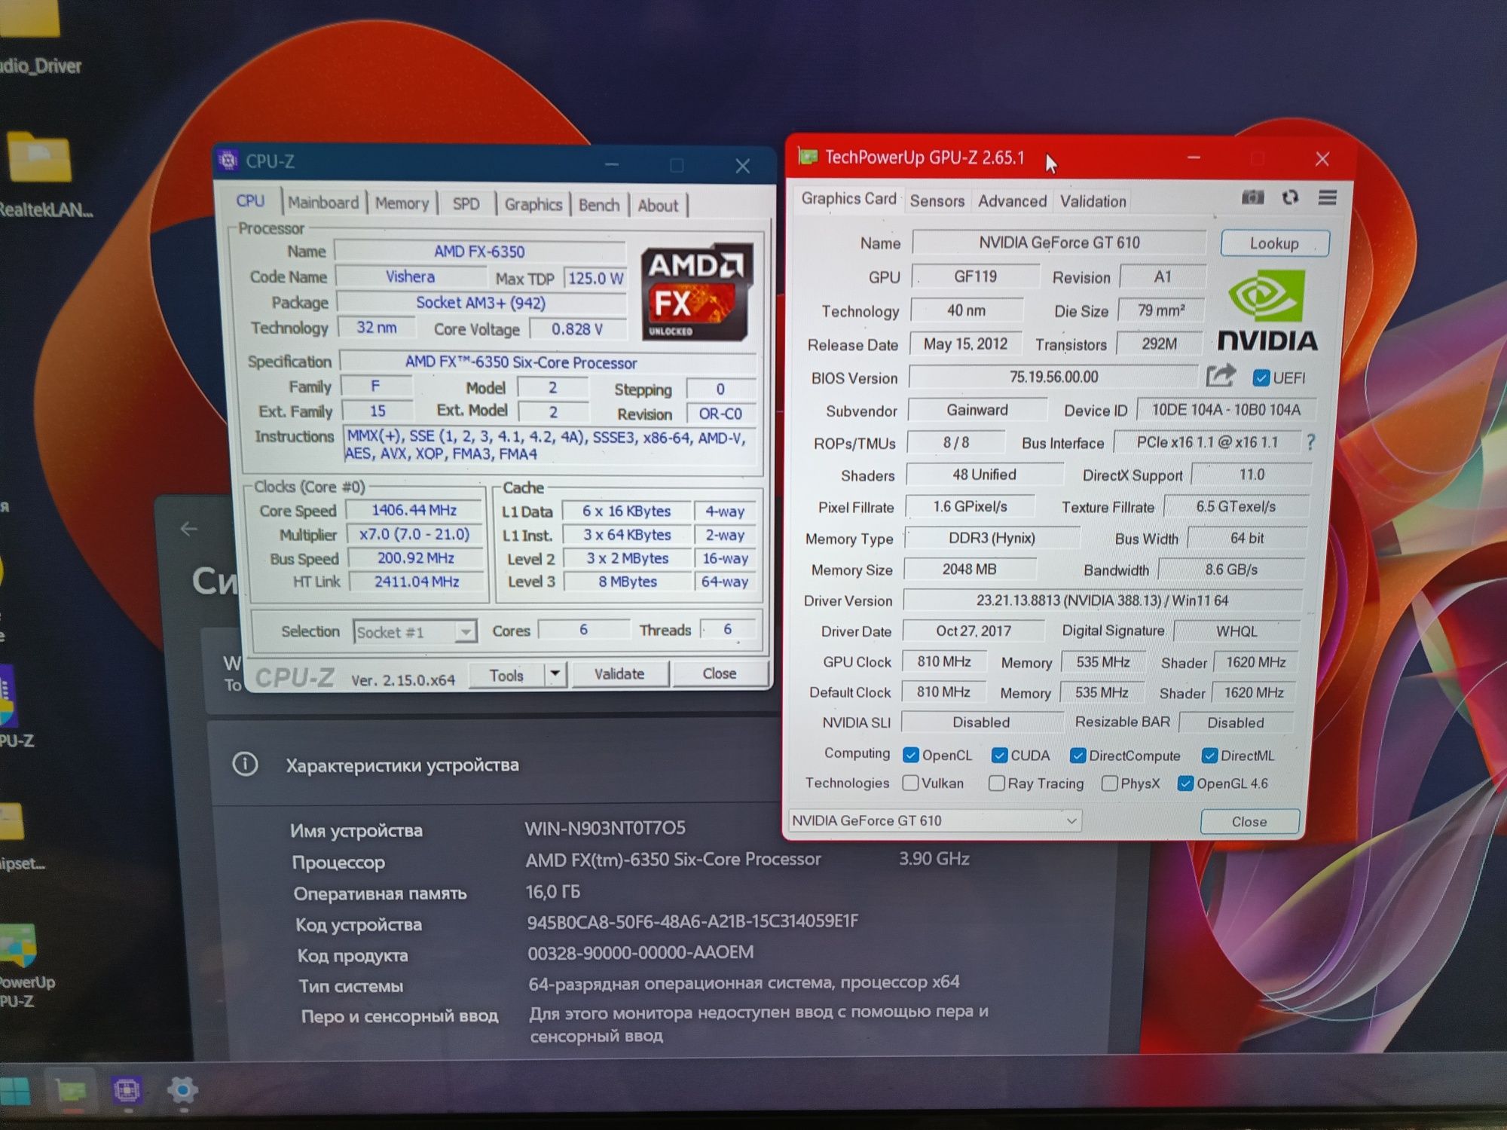The height and width of the screenshot is (1130, 1507).
Task: Open the About tab in CPU-Z
Action: (658, 205)
